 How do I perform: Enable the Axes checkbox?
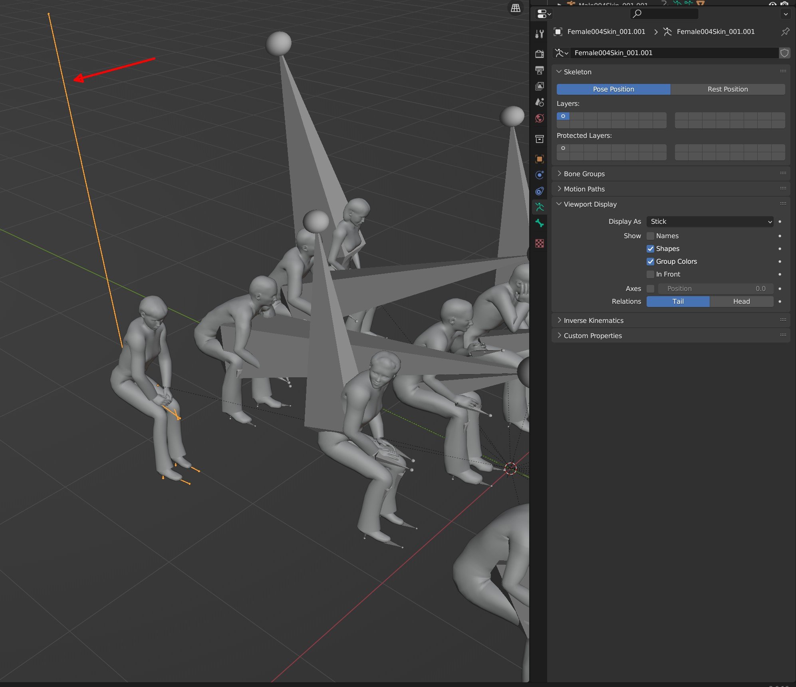click(x=651, y=289)
